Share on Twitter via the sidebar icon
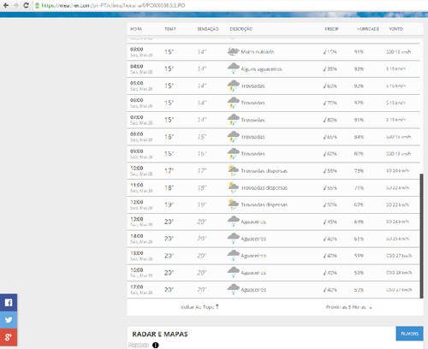 pyautogui.click(x=9, y=320)
